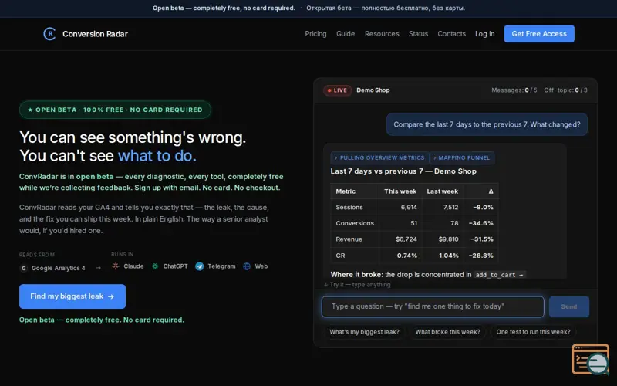This screenshot has width=617, height=386.
Task: Click the 'This week' column header
Action: (400, 191)
